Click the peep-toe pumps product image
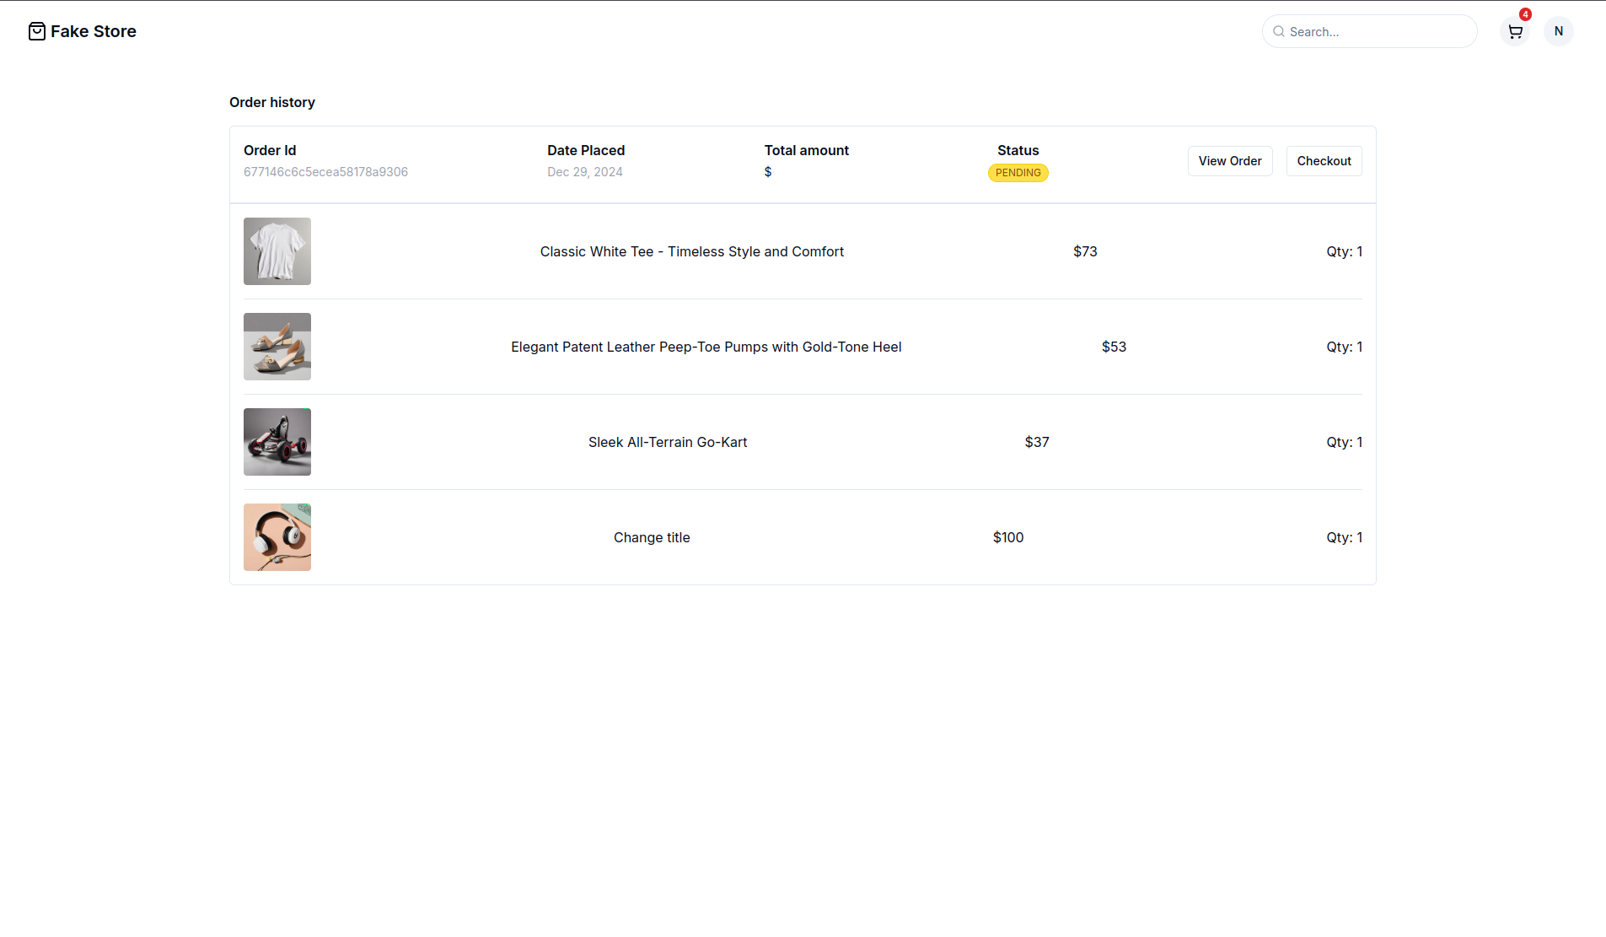 tap(277, 347)
